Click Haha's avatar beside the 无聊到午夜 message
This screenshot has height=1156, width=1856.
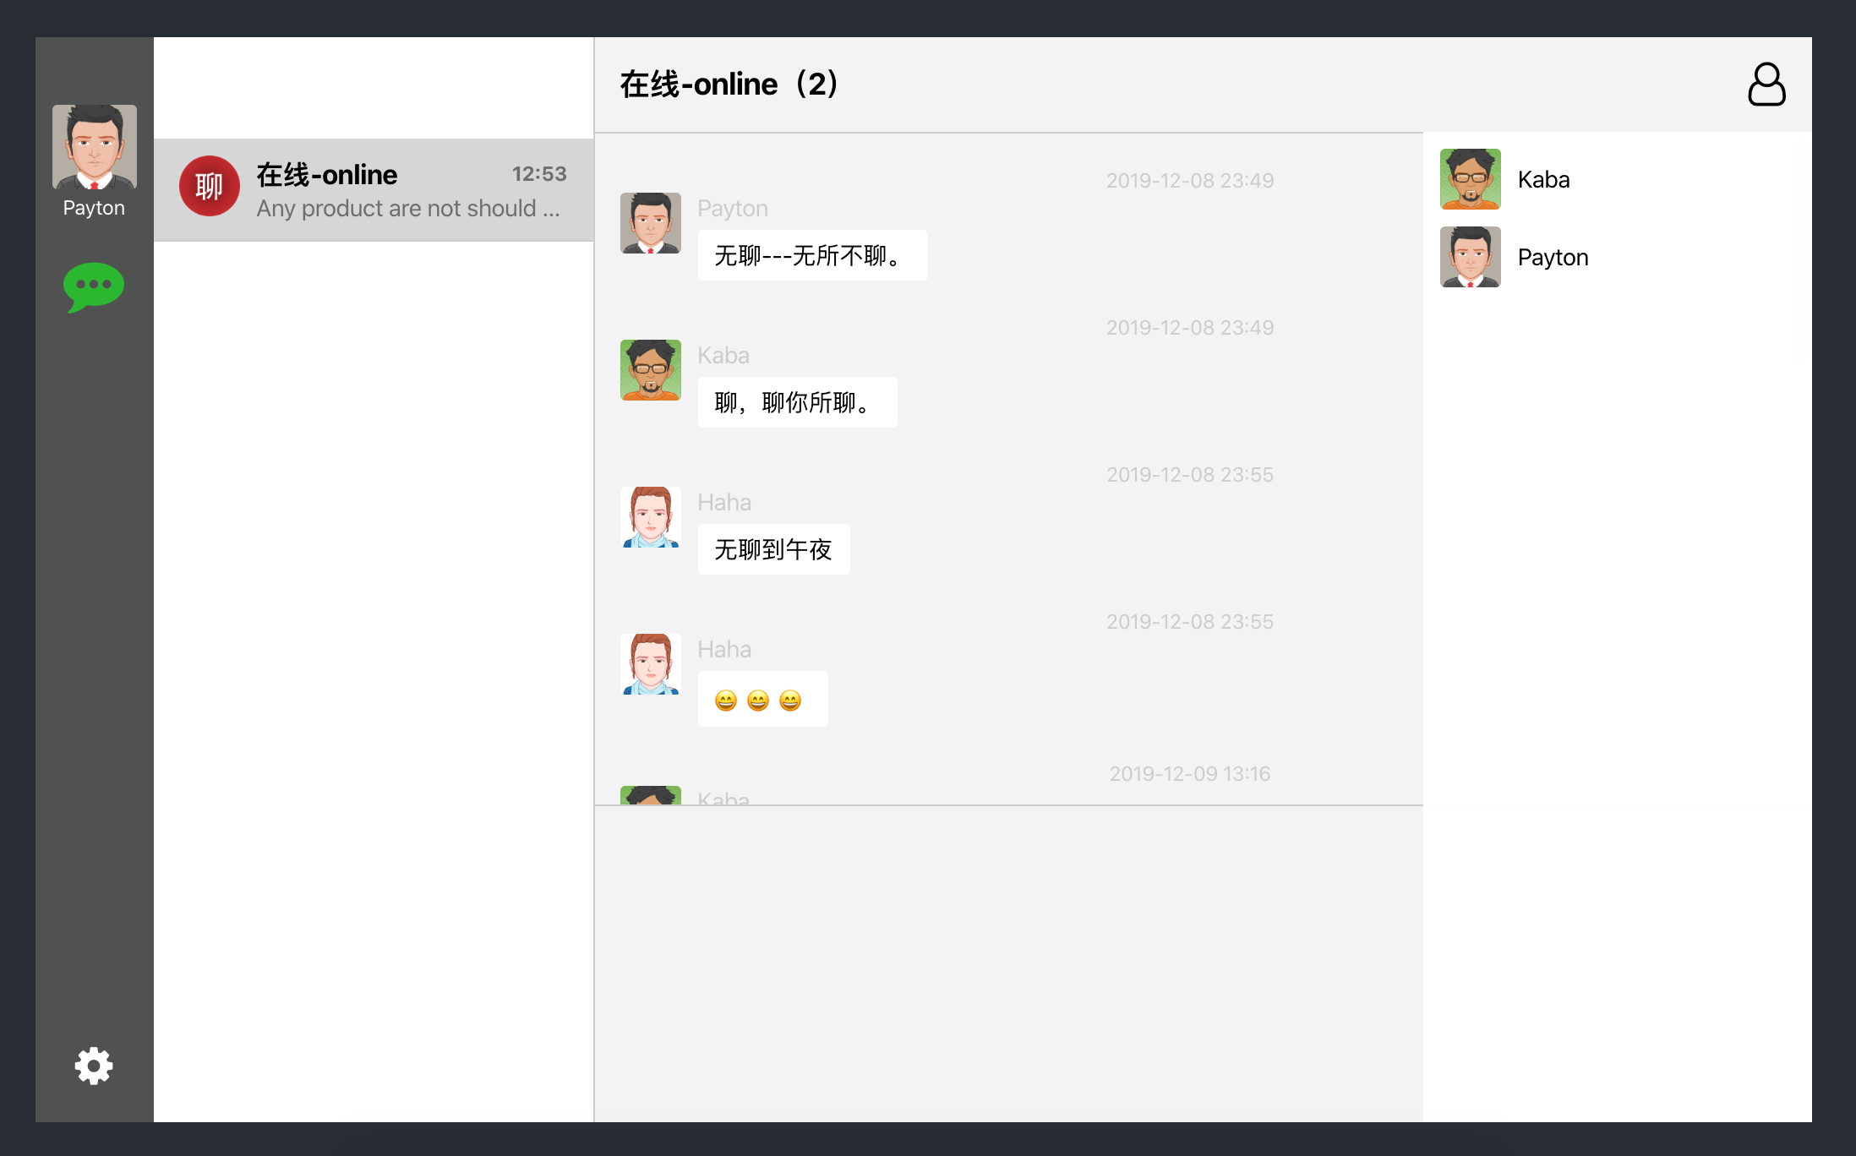(x=650, y=517)
